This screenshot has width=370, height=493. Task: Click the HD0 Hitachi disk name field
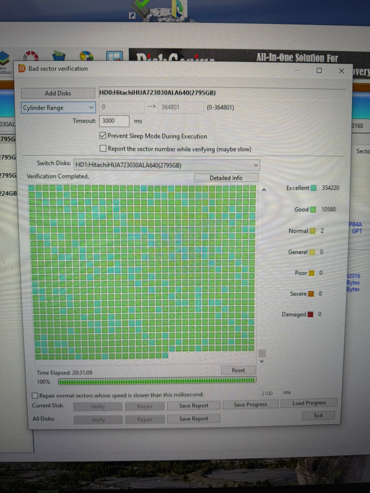222,93
